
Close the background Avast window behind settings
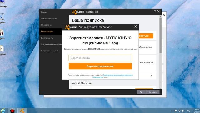(164, 15)
